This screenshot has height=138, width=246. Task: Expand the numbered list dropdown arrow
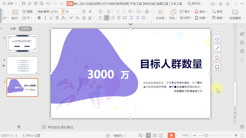(112, 11)
